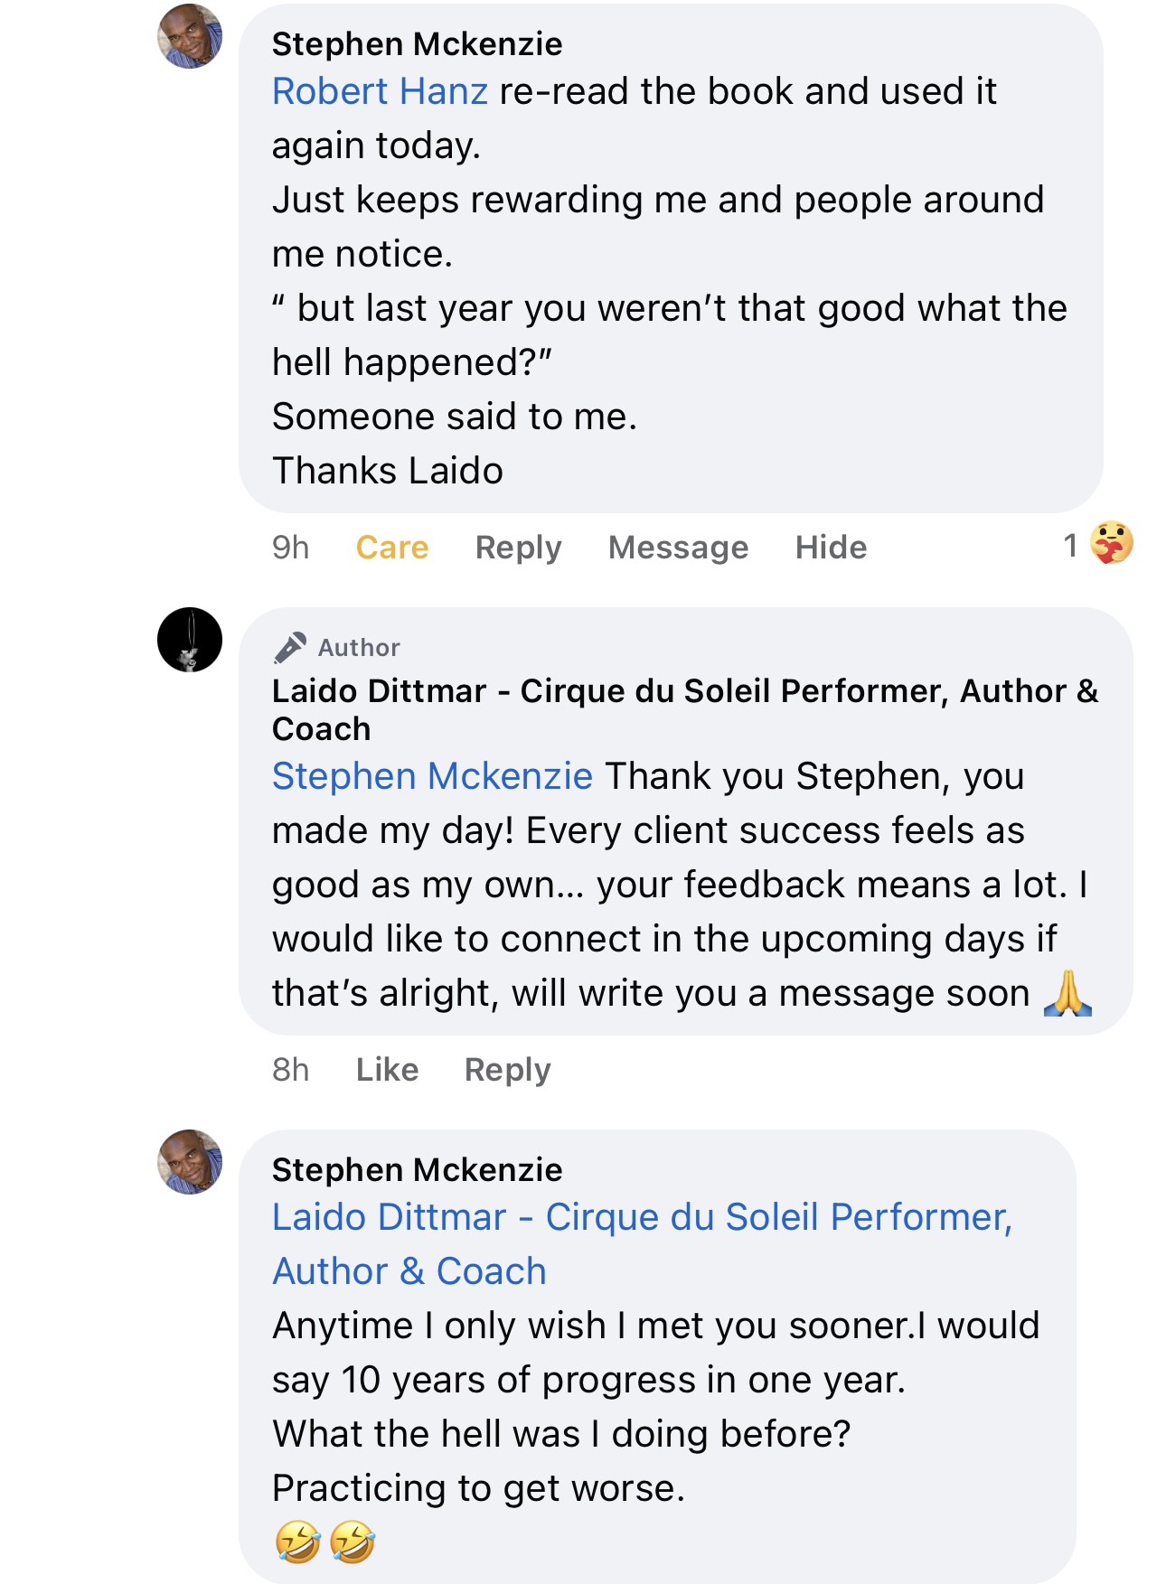This screenshot has height=1584, width=1166.
Task: Open the Robert Hanz mention link
Action: coord(381,91)
